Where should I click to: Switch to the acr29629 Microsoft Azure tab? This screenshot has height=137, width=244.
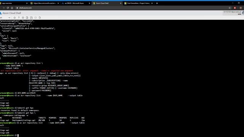[76, 3]
